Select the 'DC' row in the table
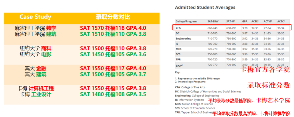Screen dimensions: 294x117 pyautogui.click(x=232, y=33)
